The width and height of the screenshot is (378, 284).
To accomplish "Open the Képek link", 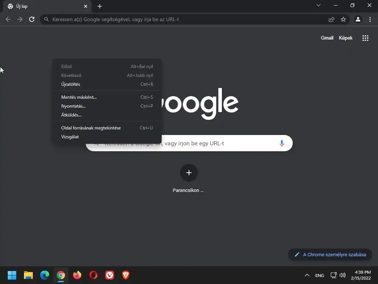I will [346, 38].
